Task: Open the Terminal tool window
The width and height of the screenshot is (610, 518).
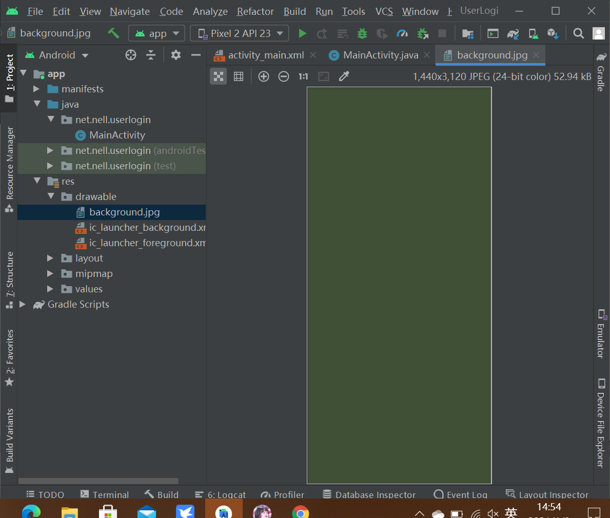Action: (105, 494)
